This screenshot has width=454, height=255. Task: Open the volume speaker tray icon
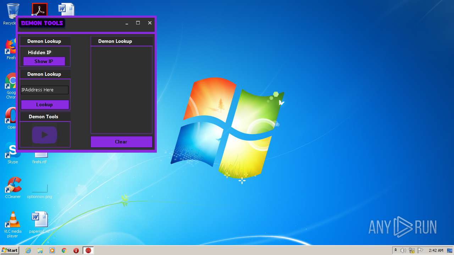[403, 250]
